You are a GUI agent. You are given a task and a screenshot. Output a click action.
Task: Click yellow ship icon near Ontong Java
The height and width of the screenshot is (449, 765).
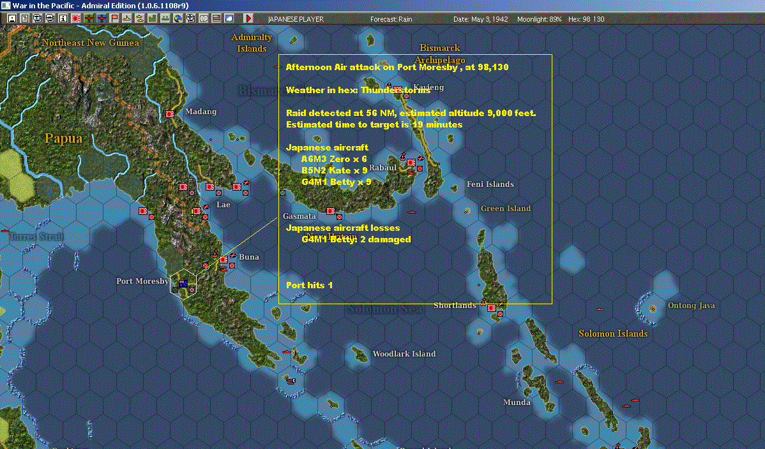coord(600,309)
